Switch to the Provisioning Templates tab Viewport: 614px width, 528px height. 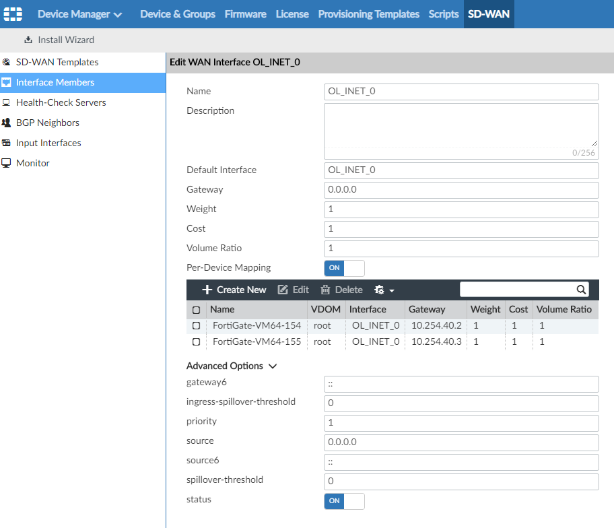[x=368, y=13]
